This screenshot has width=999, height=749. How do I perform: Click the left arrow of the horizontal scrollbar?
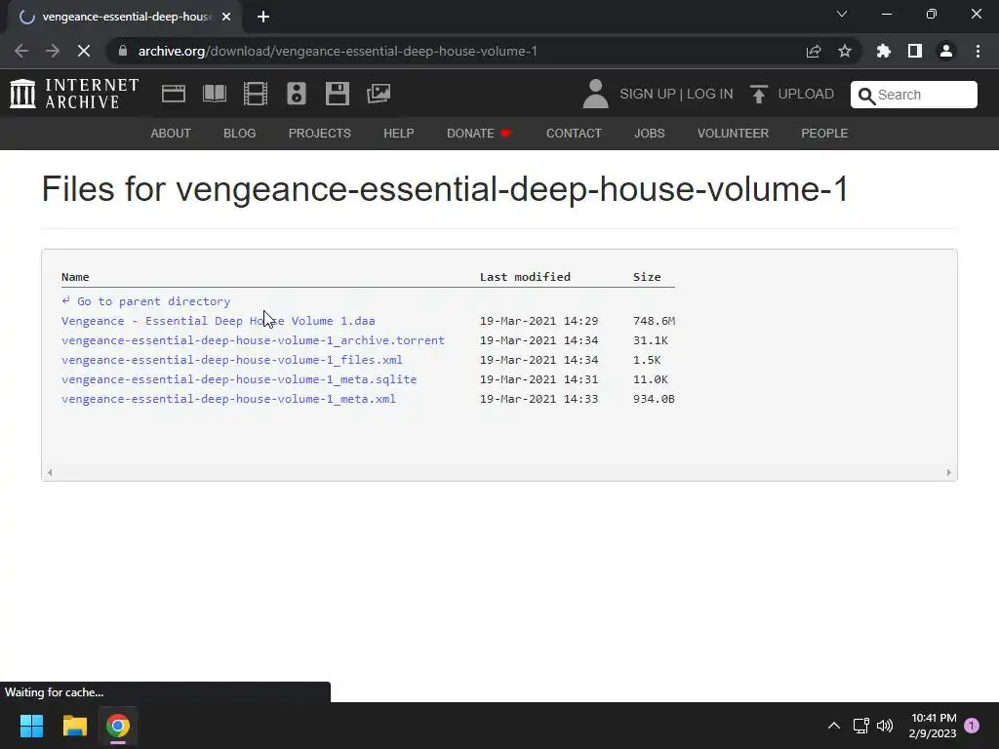(x=50, y=473)
